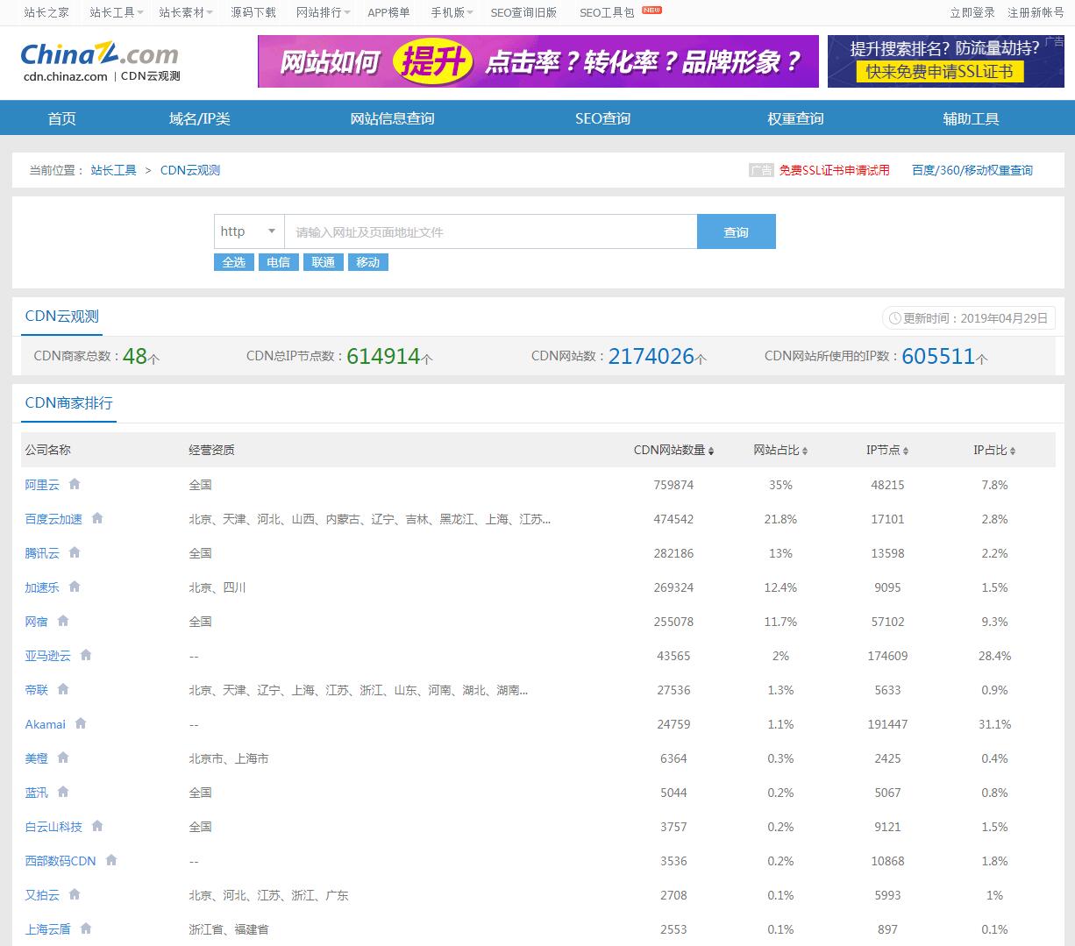The height and width of the screenshot is (946, 1075).
Task: Select the CDN商家排行 tab
Action: click(x=69, y=403)
